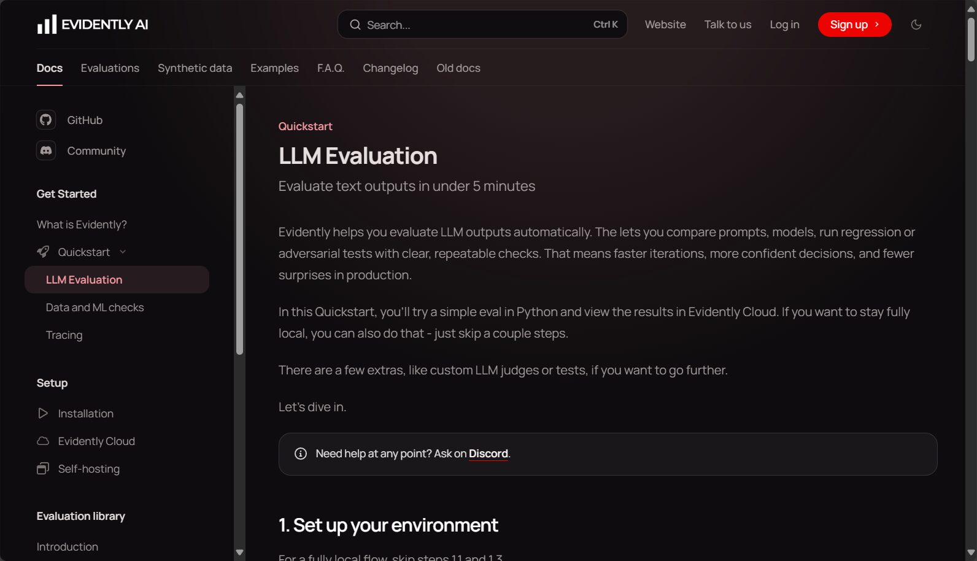The width and height of the screenshot is (977, 561).
Task: Open the F.A.Q. tab
Action: pos(331,68)
